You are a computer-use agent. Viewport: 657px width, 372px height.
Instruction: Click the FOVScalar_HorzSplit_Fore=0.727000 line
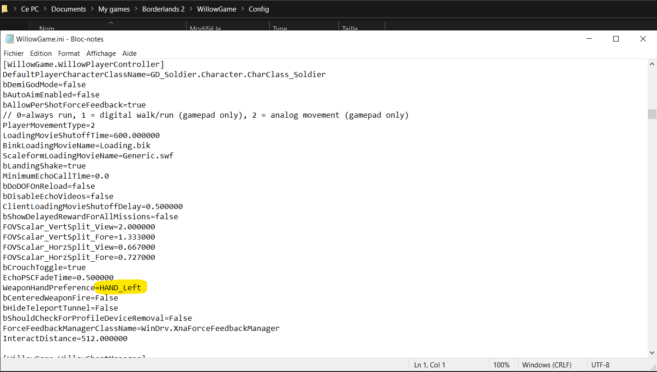[x=79, y=257]
